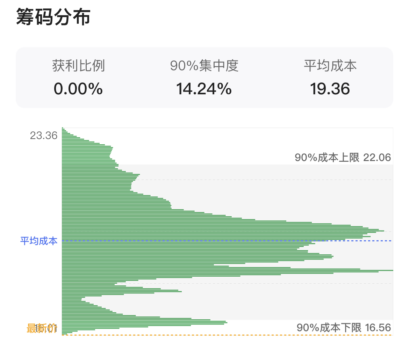Select the 平均成本 header label
The image size is (409, 349).
tap(330, 66)
